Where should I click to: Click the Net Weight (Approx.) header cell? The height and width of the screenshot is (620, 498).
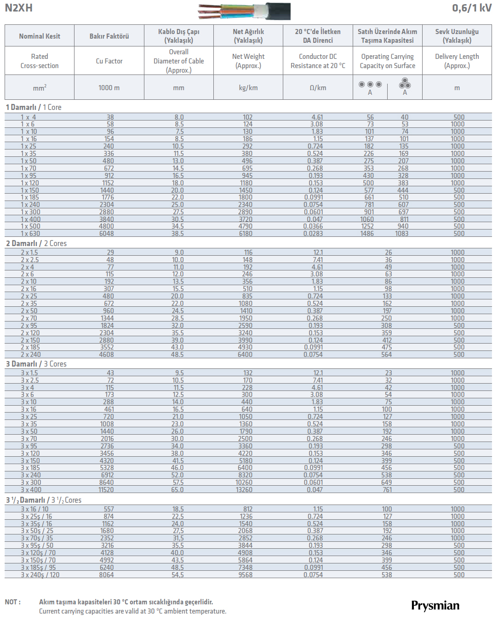click(248, 61)
